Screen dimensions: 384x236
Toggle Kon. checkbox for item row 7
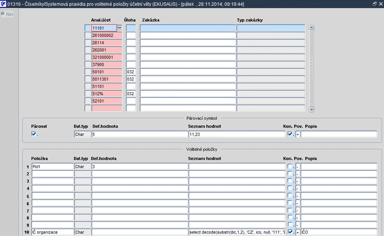tap(290, 210)
